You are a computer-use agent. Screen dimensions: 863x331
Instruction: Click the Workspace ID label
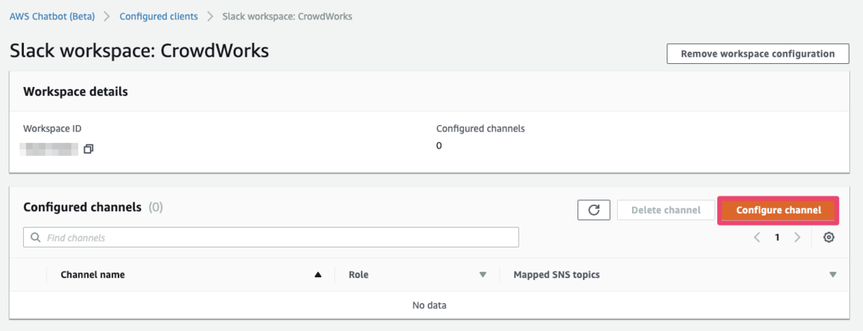coord(52,129)
